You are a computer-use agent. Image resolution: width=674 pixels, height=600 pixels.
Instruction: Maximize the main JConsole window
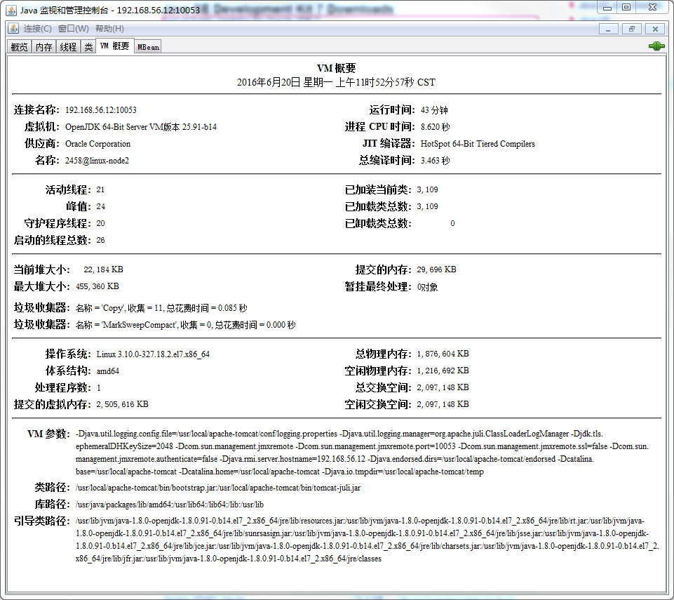(x=626, y=7)
